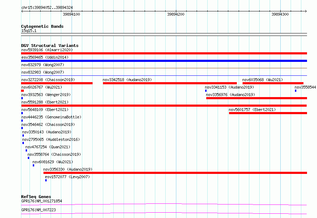Select the red nsv5591288 variant bar

point(164,106)
